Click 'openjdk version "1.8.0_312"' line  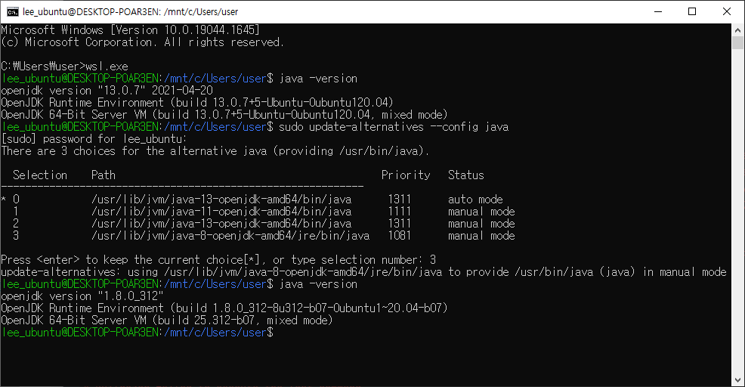coord(82,296)
